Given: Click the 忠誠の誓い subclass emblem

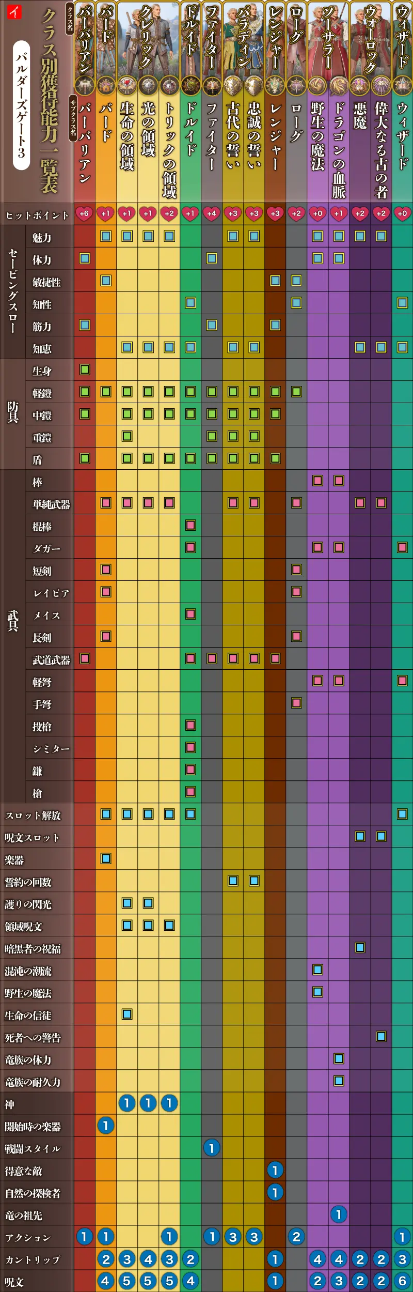Looking at the screenshot, I should coord(254,86).
